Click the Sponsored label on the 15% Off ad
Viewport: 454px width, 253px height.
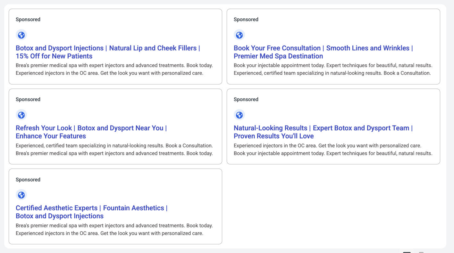pos(28,20)
